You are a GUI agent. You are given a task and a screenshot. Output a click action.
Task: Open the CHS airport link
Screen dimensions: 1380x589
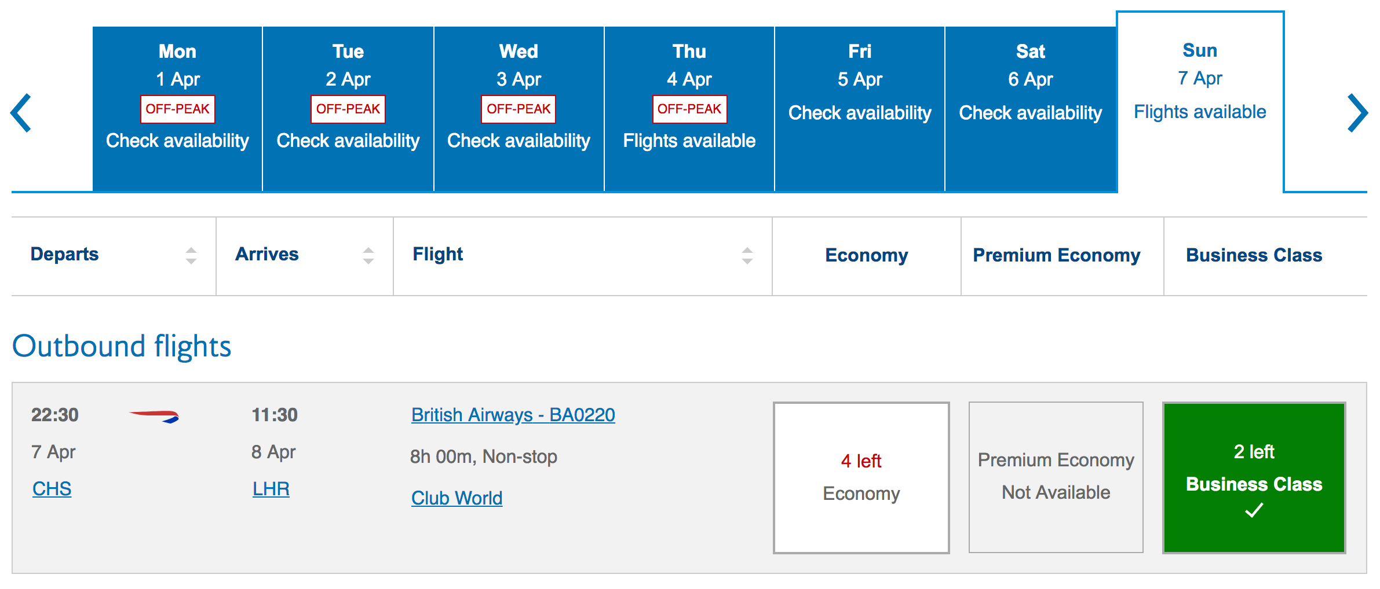(52, 489)
